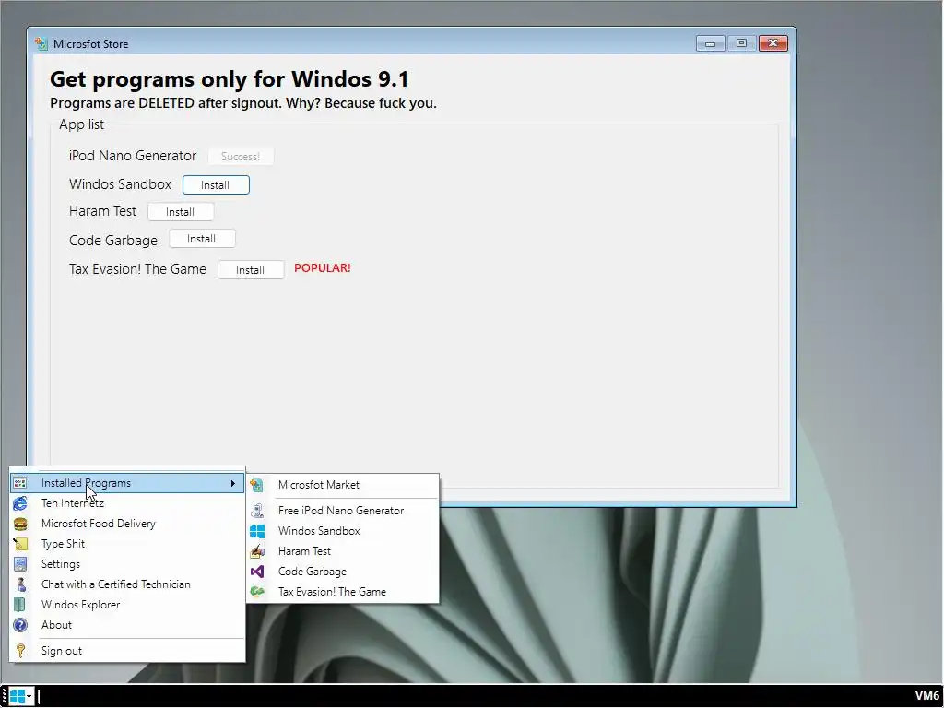This screenshot has width=944, height=708.
Task: Click the Free iPod Nano Generator icon
Action: 257,511
